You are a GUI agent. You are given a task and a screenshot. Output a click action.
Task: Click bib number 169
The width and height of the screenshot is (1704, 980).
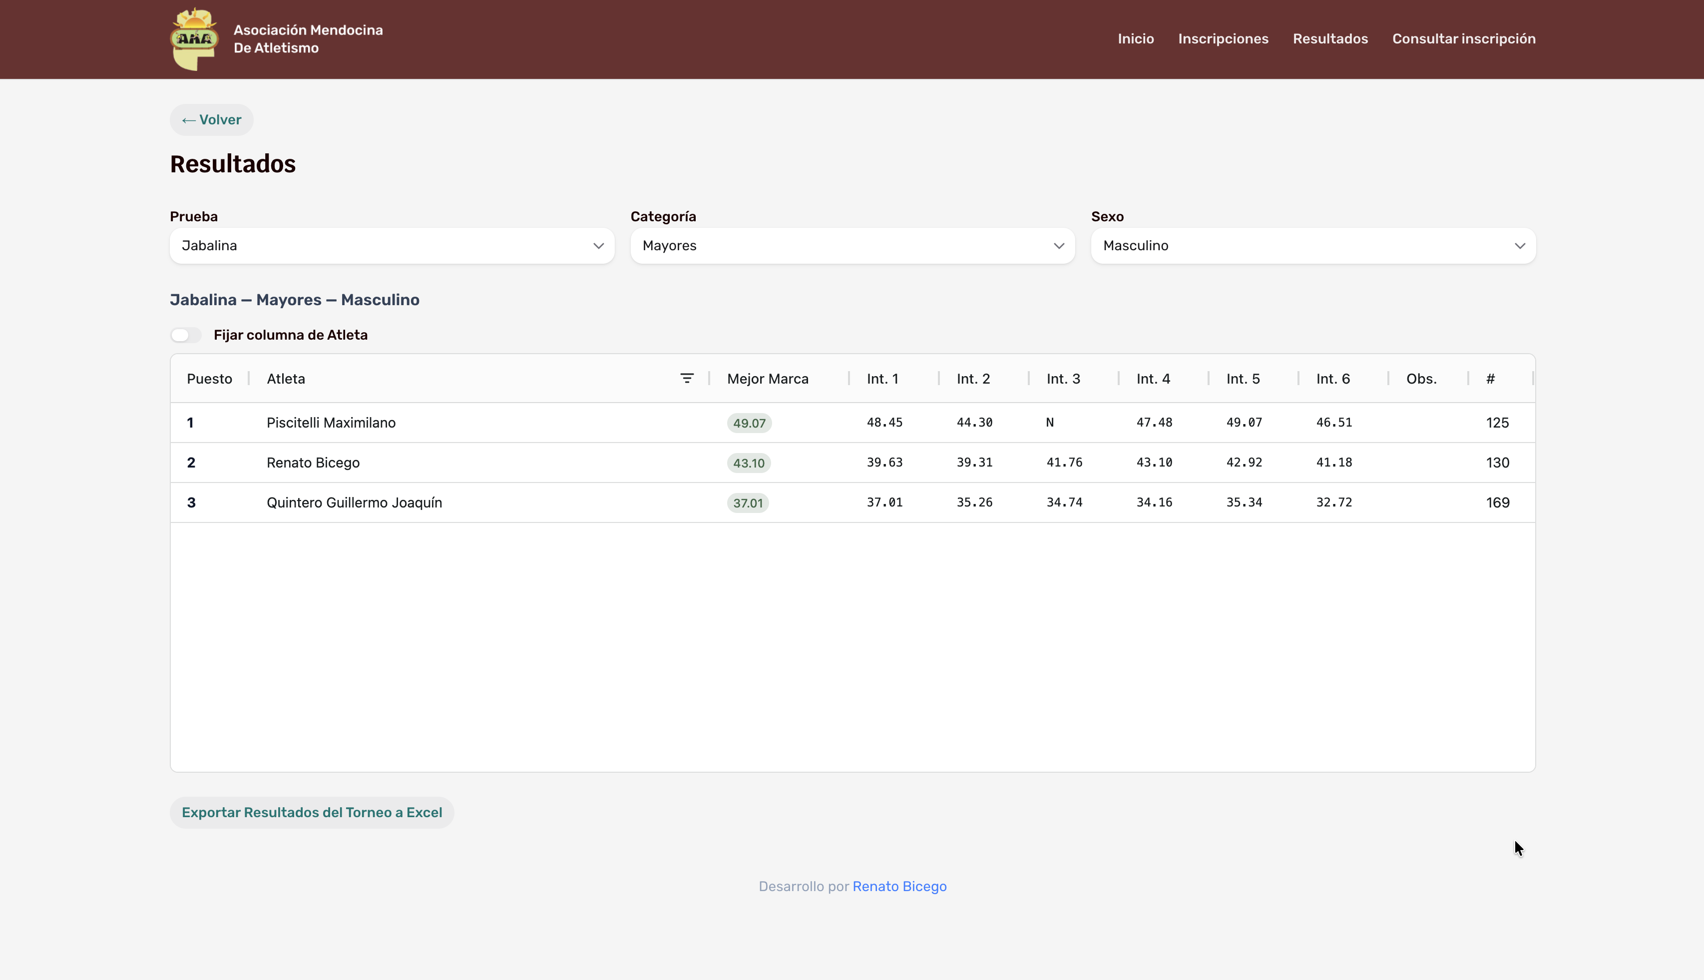1497,503
